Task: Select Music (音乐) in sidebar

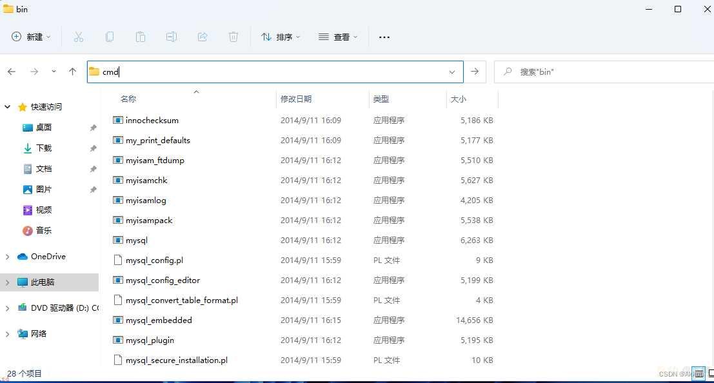Action: (44, 230)
